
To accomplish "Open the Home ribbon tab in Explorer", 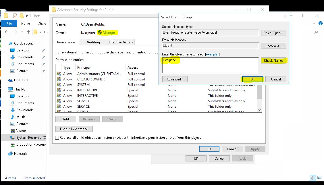I will click(26, 24).
